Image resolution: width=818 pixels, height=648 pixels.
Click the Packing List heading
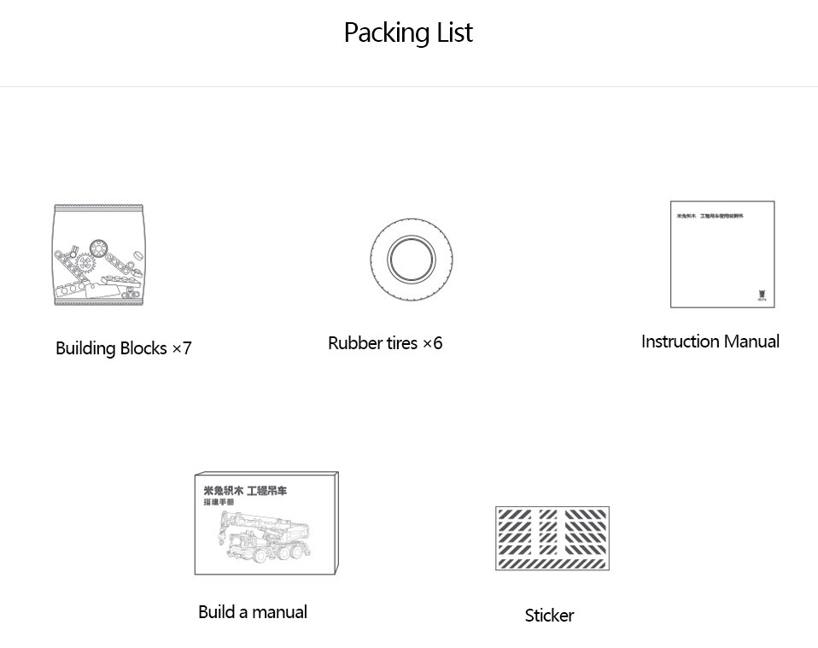tap(408, 32)
